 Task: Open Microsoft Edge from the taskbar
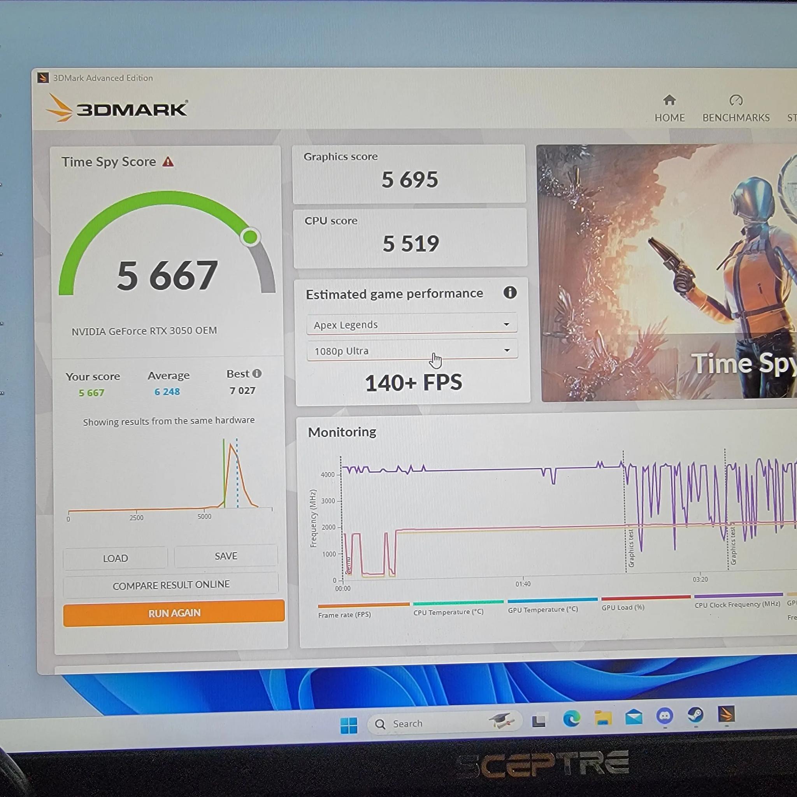coord(571,719)
